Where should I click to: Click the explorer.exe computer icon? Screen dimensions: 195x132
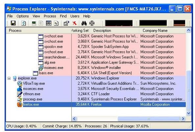[x=15, y=78]
